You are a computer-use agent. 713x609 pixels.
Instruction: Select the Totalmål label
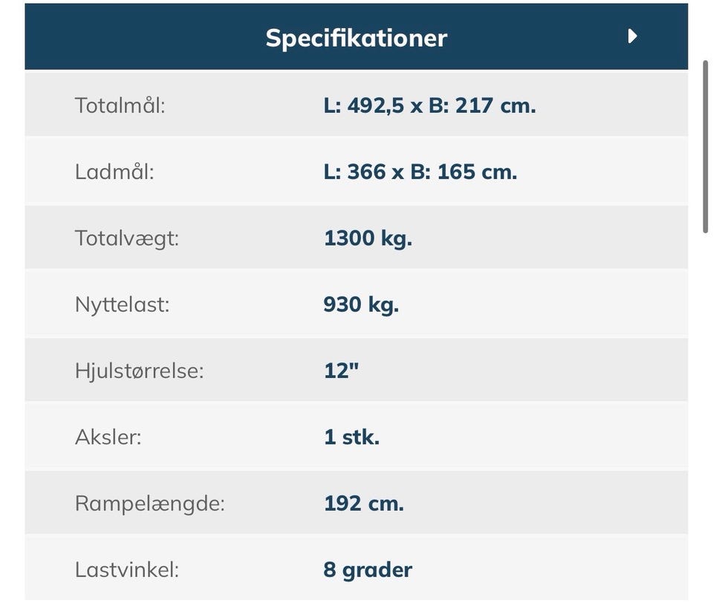120,105
